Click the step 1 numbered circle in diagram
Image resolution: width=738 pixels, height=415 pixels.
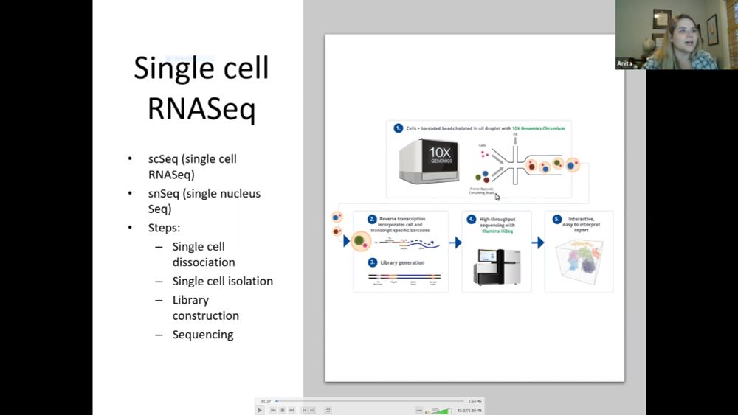[x=399, y=128]
